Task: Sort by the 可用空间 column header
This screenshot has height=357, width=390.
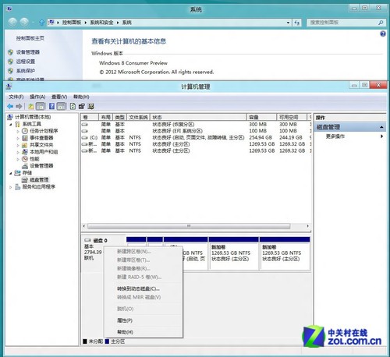Action: tap(292, 117)
